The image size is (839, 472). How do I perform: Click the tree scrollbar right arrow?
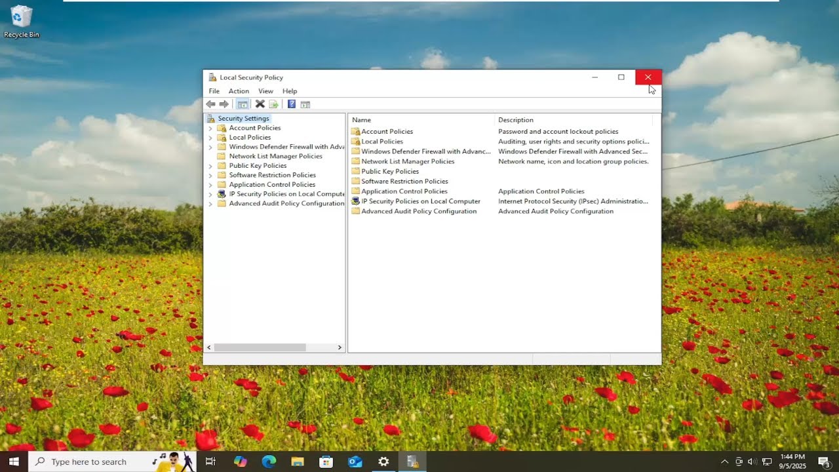(x=340, y=347)
